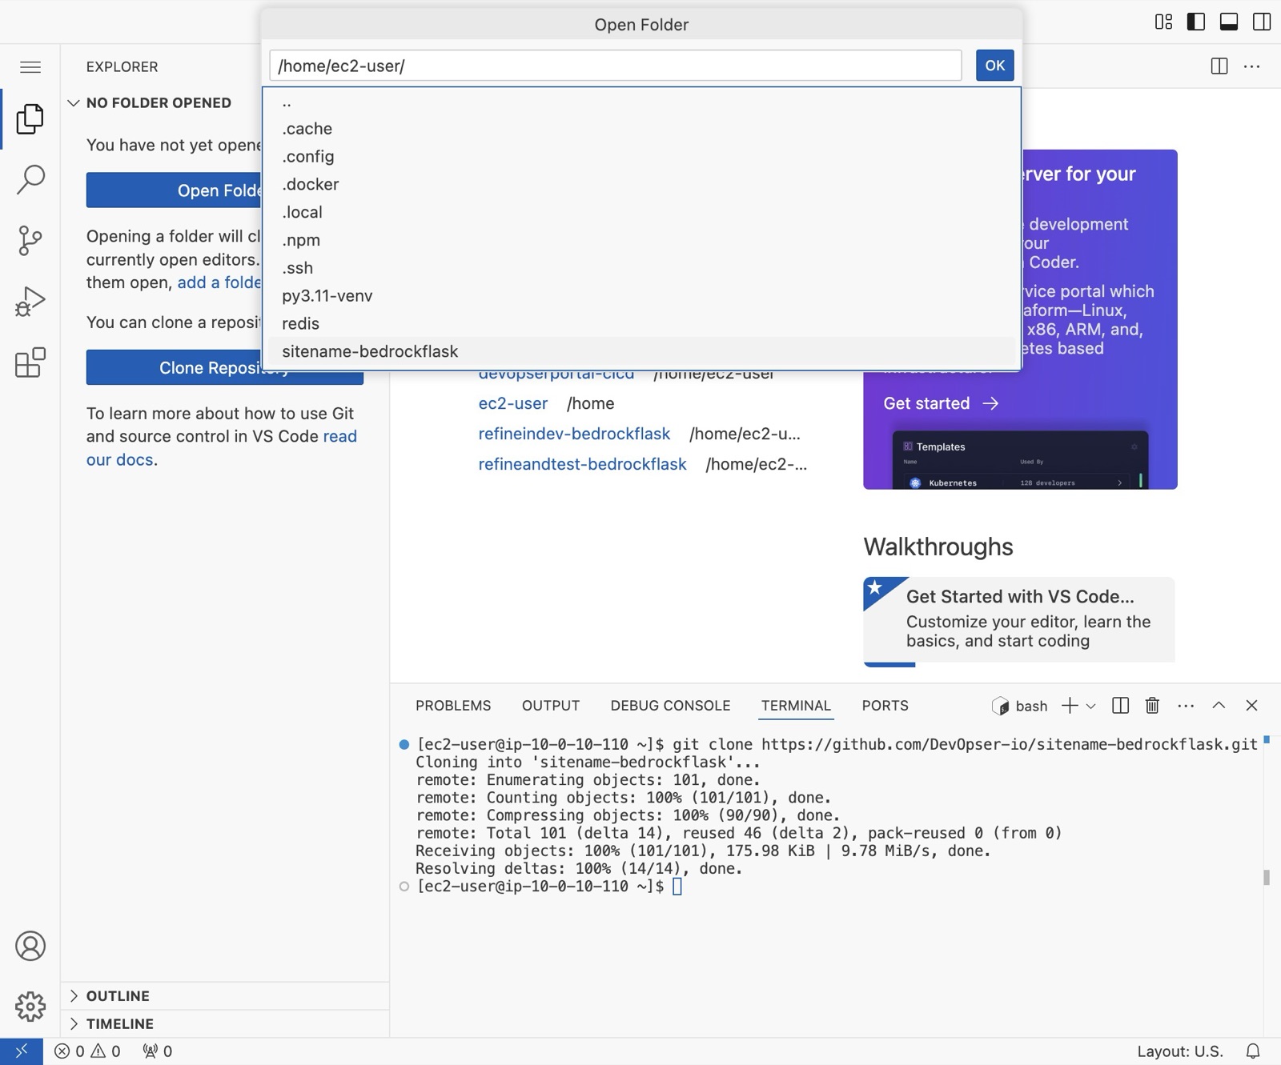This screenshot has width=1281, height=1065.
Task: Open errors and warnings count in status bar
Action: click(87, 1051)
